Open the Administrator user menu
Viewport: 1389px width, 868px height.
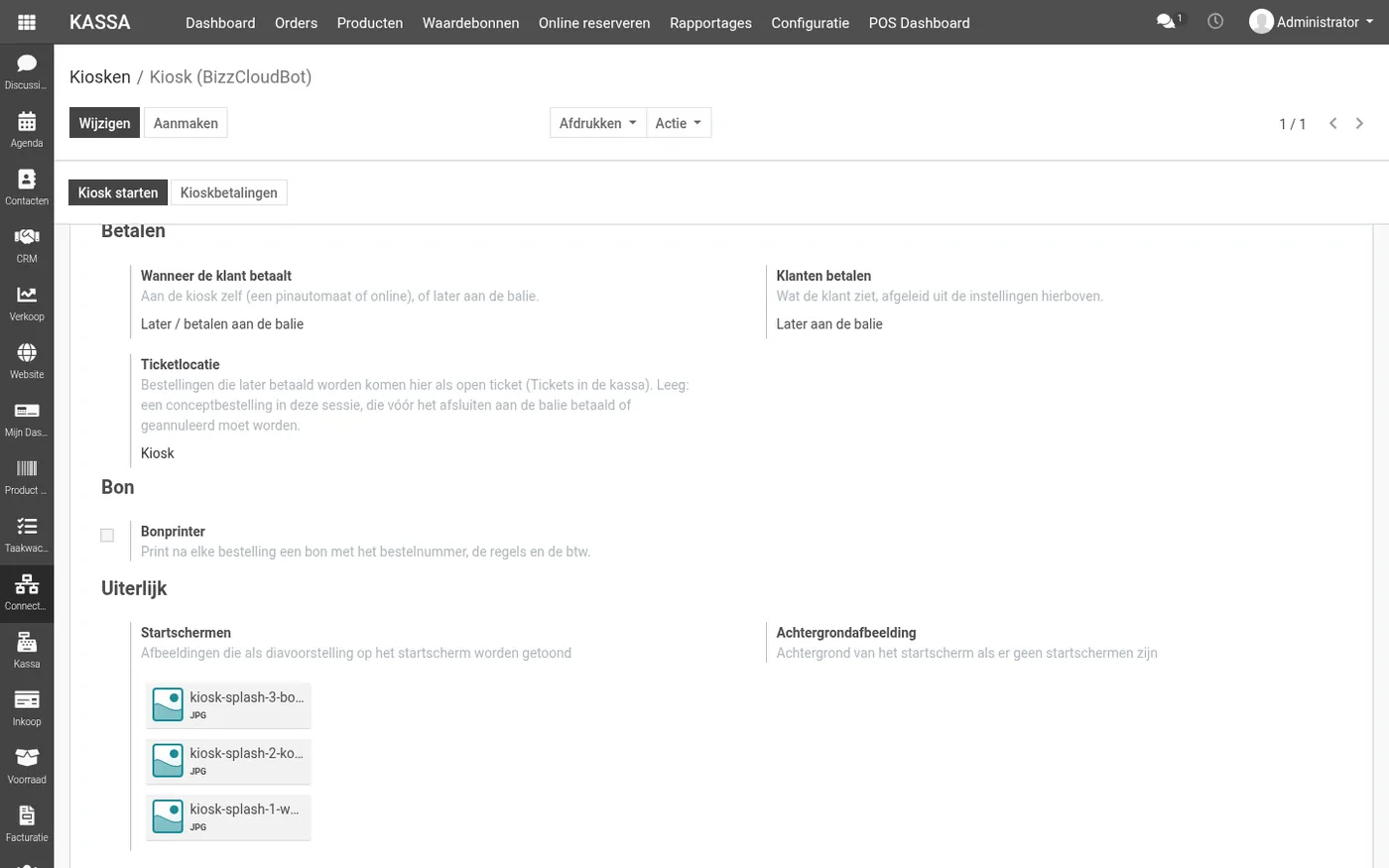click(1312, 22)
